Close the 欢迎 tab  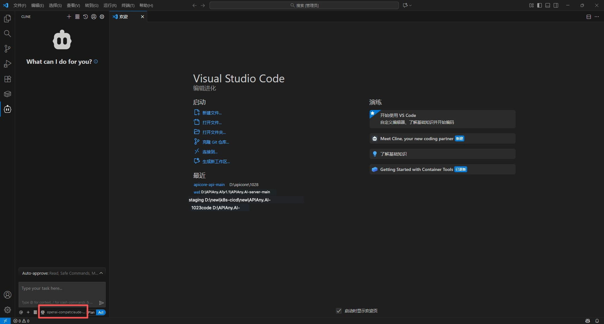coord(143,17)
